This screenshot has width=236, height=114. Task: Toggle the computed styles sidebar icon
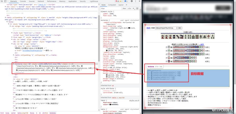137,8
